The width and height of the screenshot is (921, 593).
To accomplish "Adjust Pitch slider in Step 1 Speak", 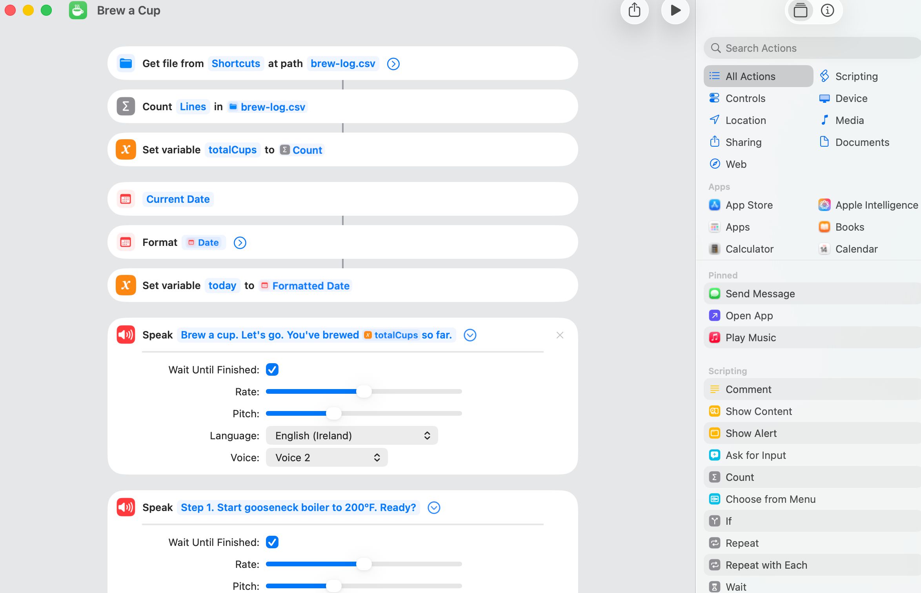I will (334, 586).
